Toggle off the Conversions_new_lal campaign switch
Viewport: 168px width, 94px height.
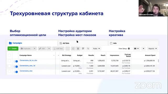point(16,67)
